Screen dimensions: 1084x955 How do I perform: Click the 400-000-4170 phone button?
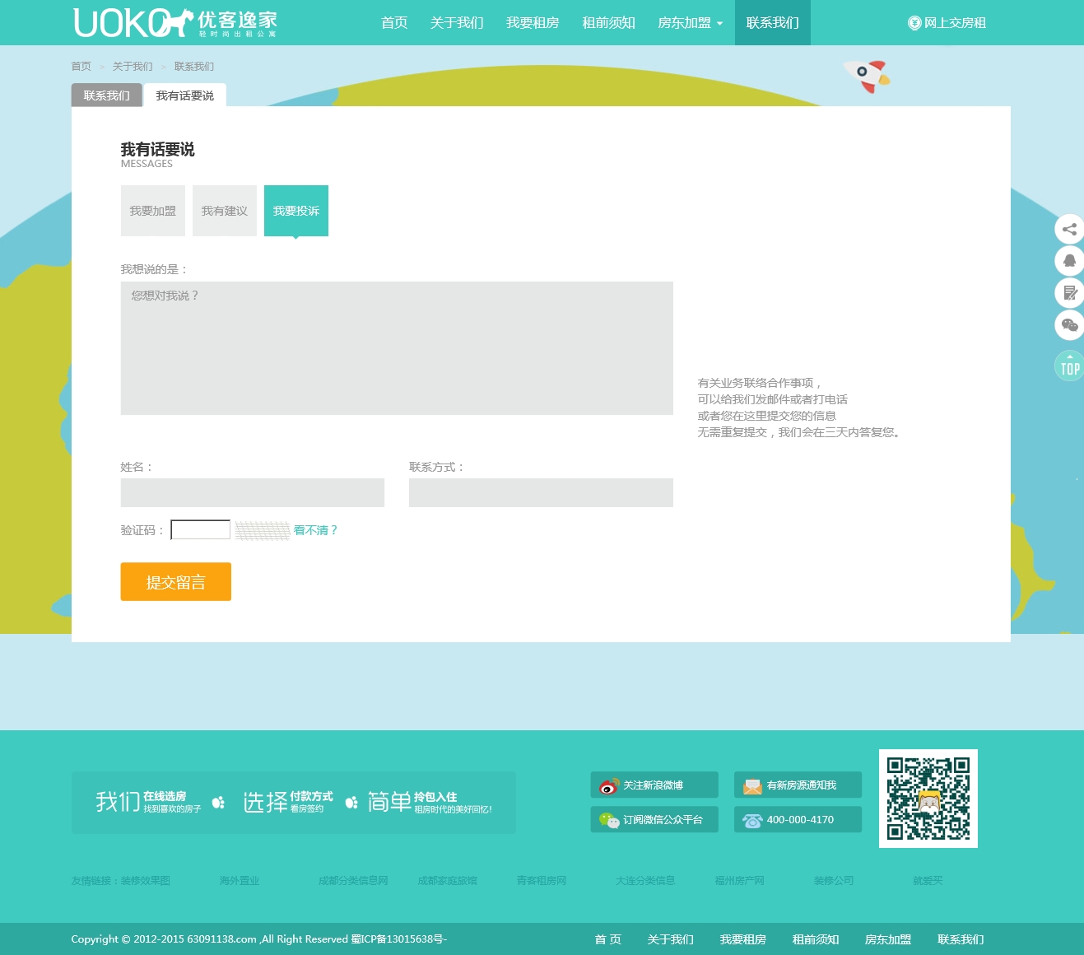798,820
